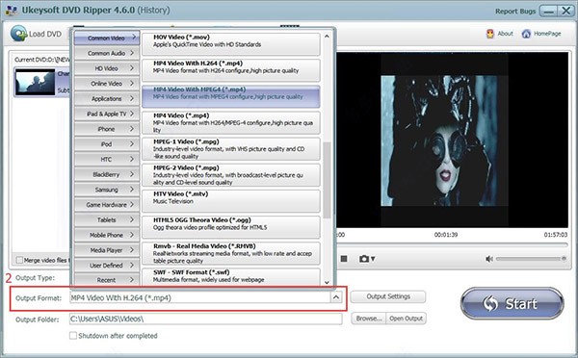578x358 pixels.
Task: Click the Load DVD disc icon
Action: coord(19,34)
